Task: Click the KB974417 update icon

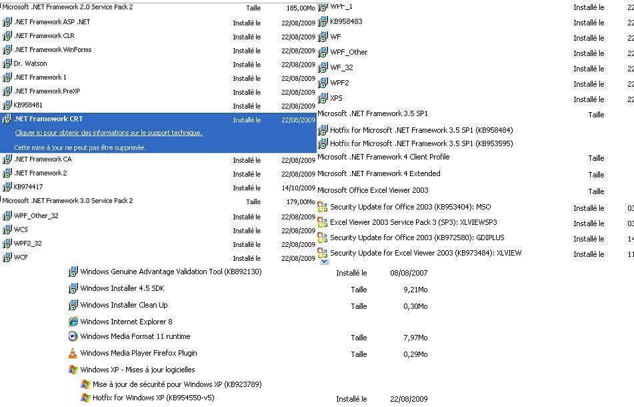Action: click(7, 187)
